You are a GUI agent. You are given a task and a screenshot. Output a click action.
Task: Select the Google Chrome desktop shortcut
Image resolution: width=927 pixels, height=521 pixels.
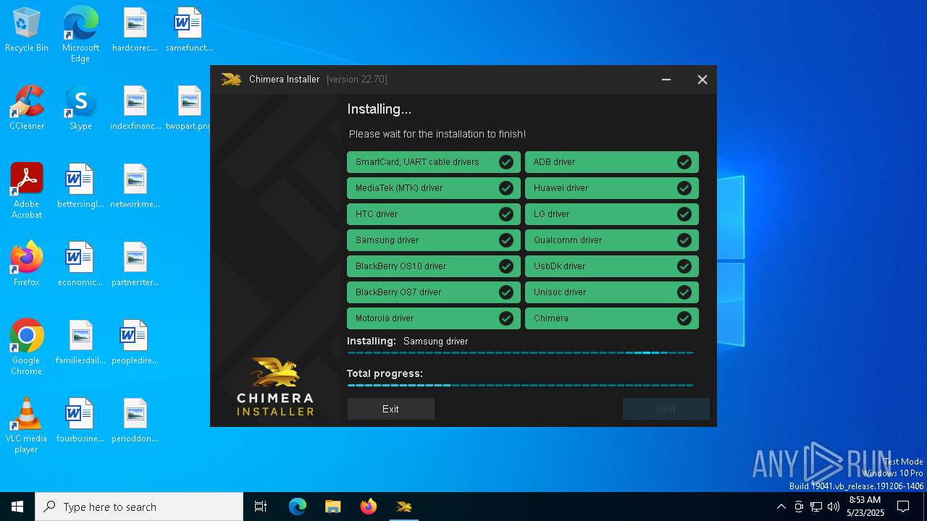pos(27,347)
